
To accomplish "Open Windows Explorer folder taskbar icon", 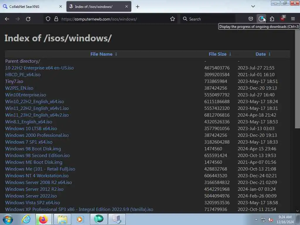I will 62,219.
